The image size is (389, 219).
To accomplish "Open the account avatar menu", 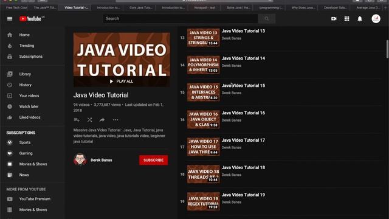I will [x=376, y=19].
